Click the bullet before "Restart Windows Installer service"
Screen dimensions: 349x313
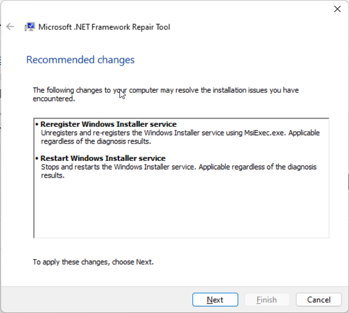[x=37, y=158]
